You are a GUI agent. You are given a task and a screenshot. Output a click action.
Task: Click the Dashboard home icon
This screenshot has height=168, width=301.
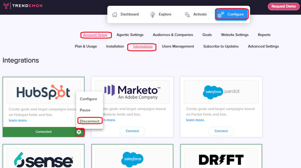(x=115, y=14)
